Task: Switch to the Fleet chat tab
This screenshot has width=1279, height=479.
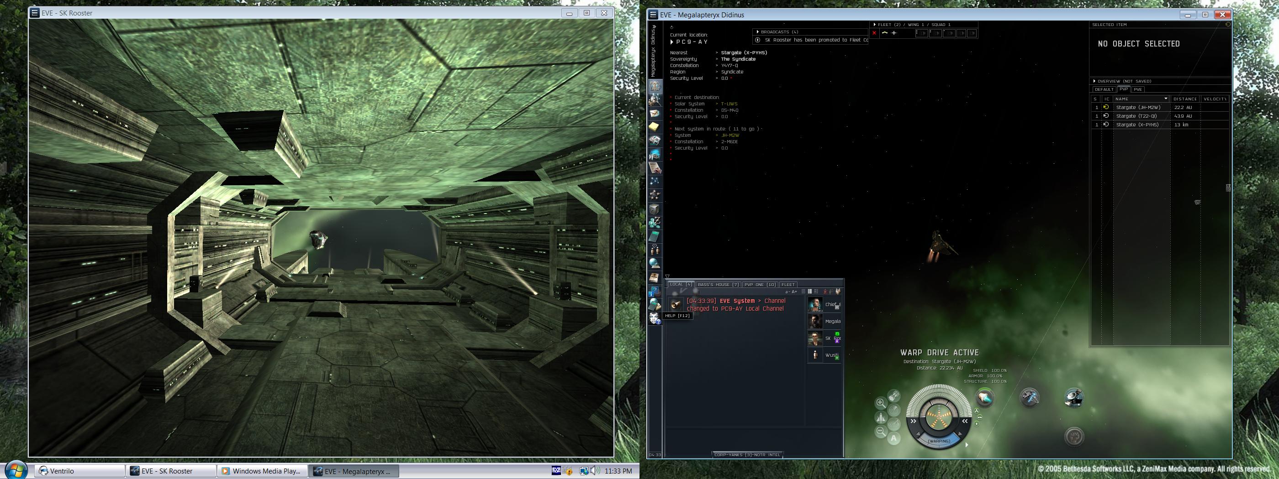Action: coord(788,285)
